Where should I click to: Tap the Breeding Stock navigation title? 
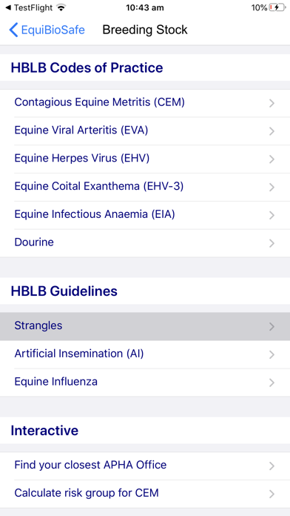[145, 30]
